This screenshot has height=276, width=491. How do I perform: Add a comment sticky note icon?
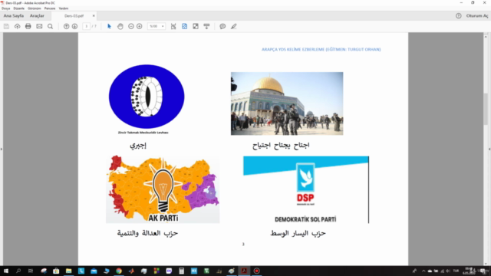point(222,26)
